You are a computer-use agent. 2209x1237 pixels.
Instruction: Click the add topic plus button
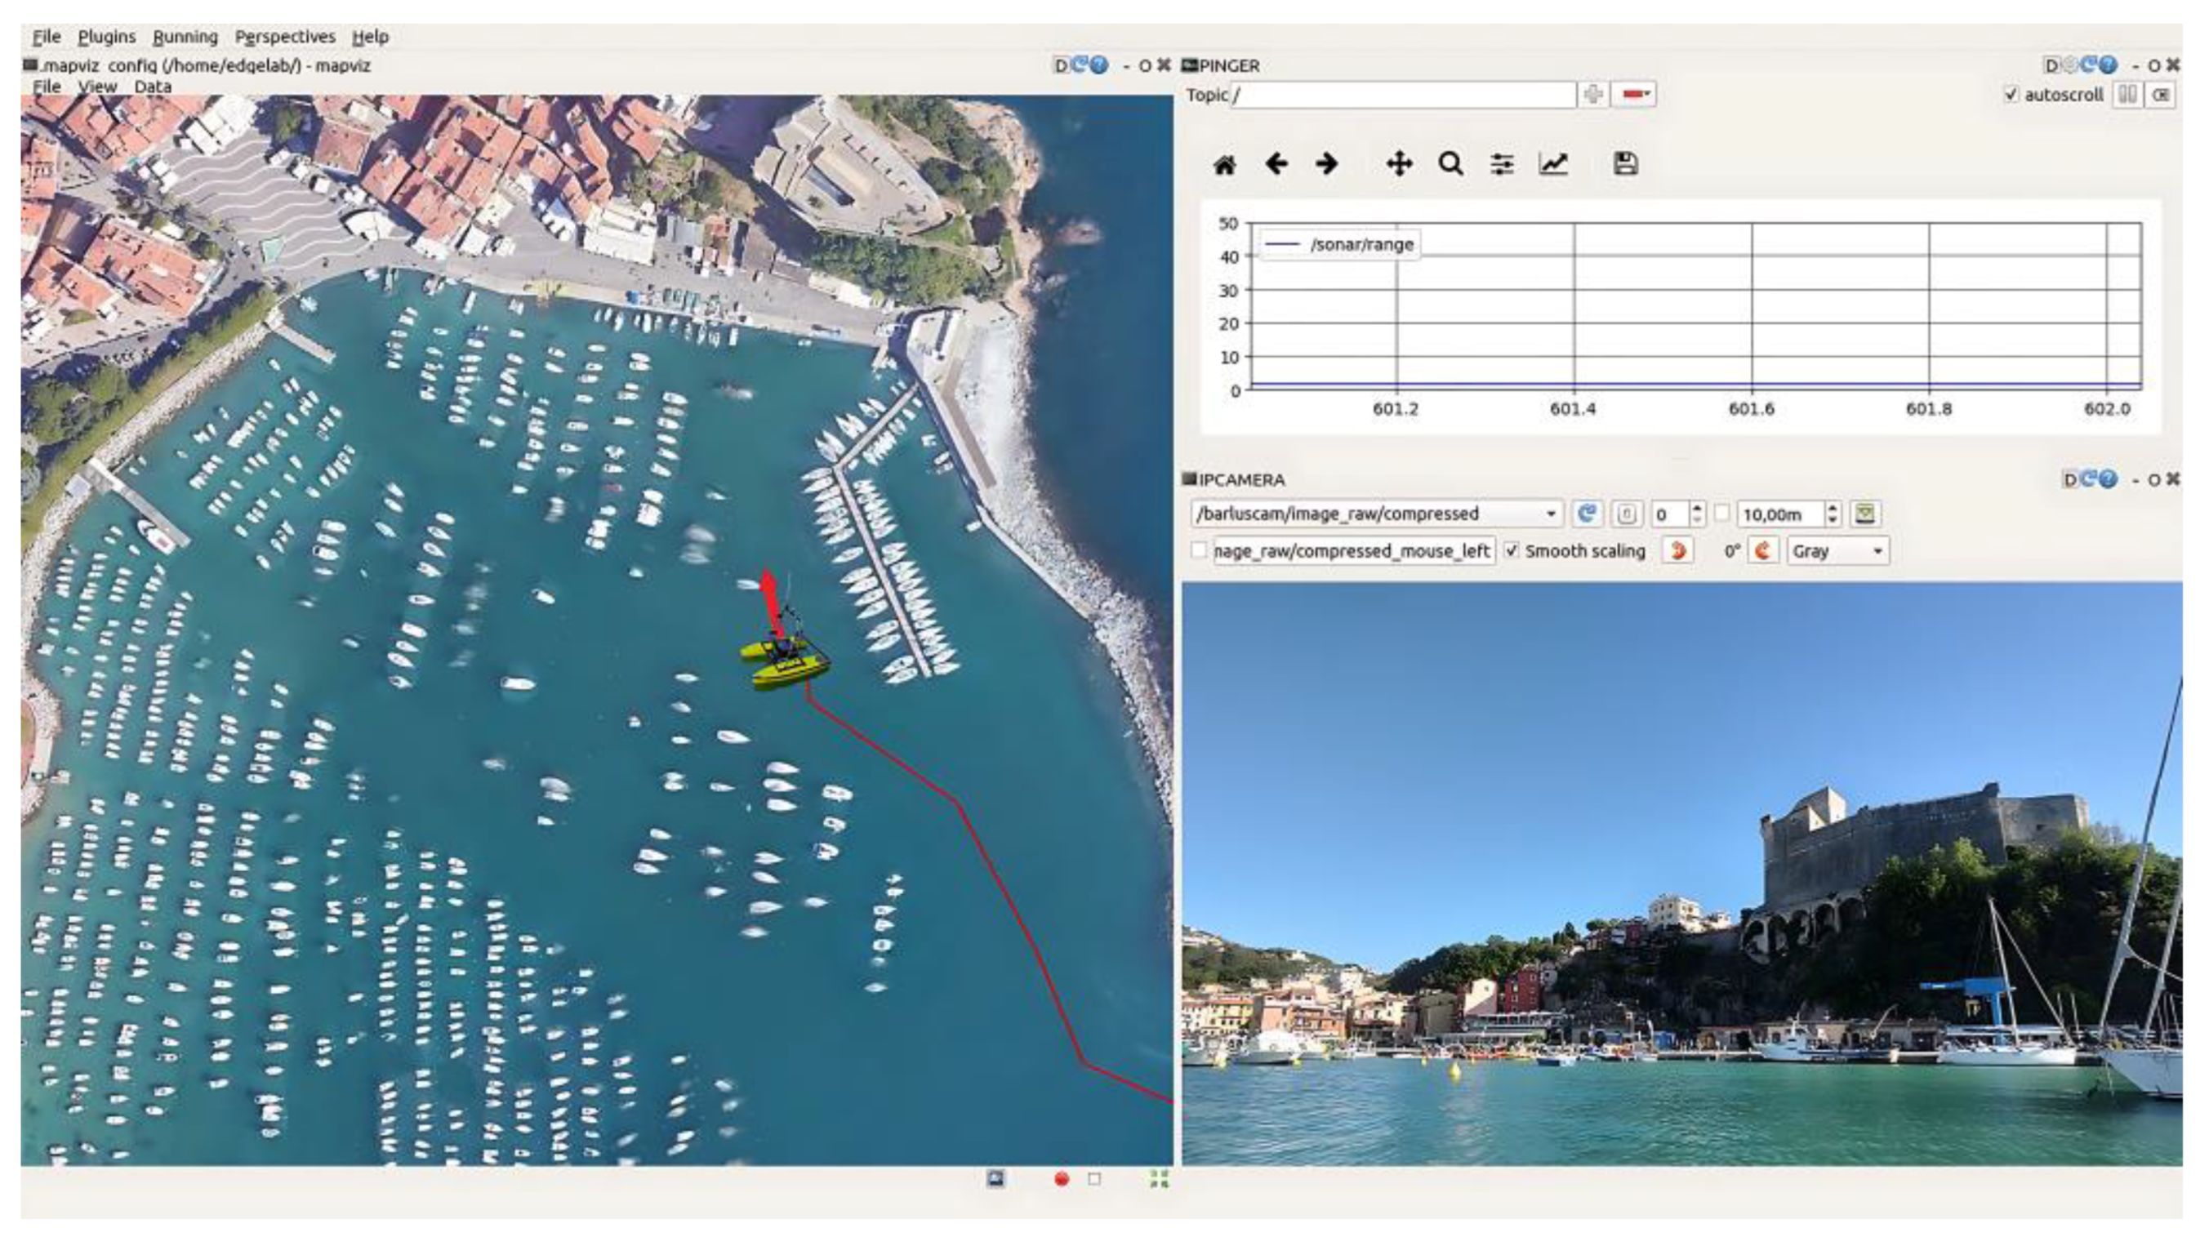(x=1592, y=94)
